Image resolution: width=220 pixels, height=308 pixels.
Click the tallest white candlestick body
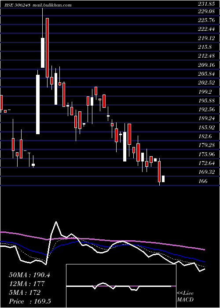pos(38,105)
